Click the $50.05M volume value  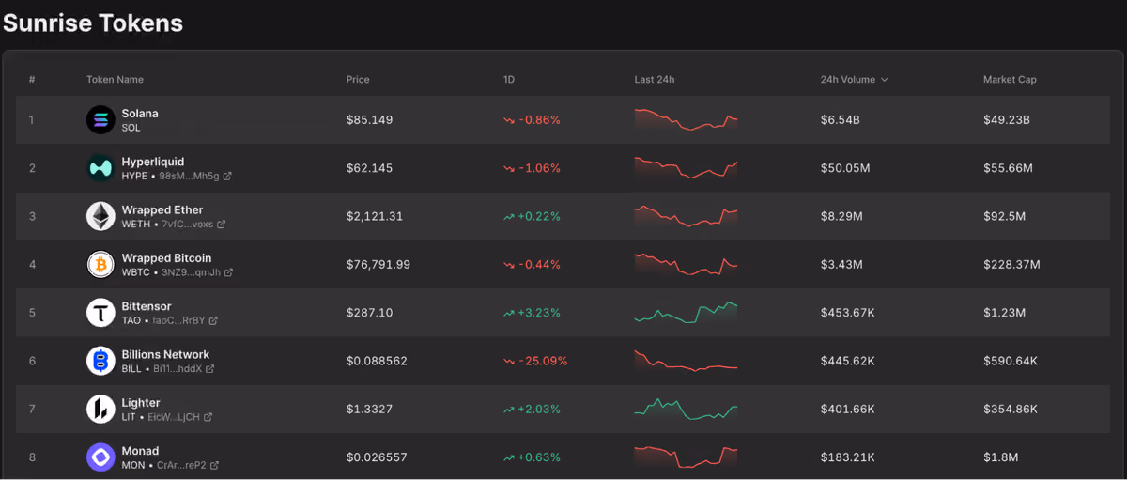tap(844, 168)
